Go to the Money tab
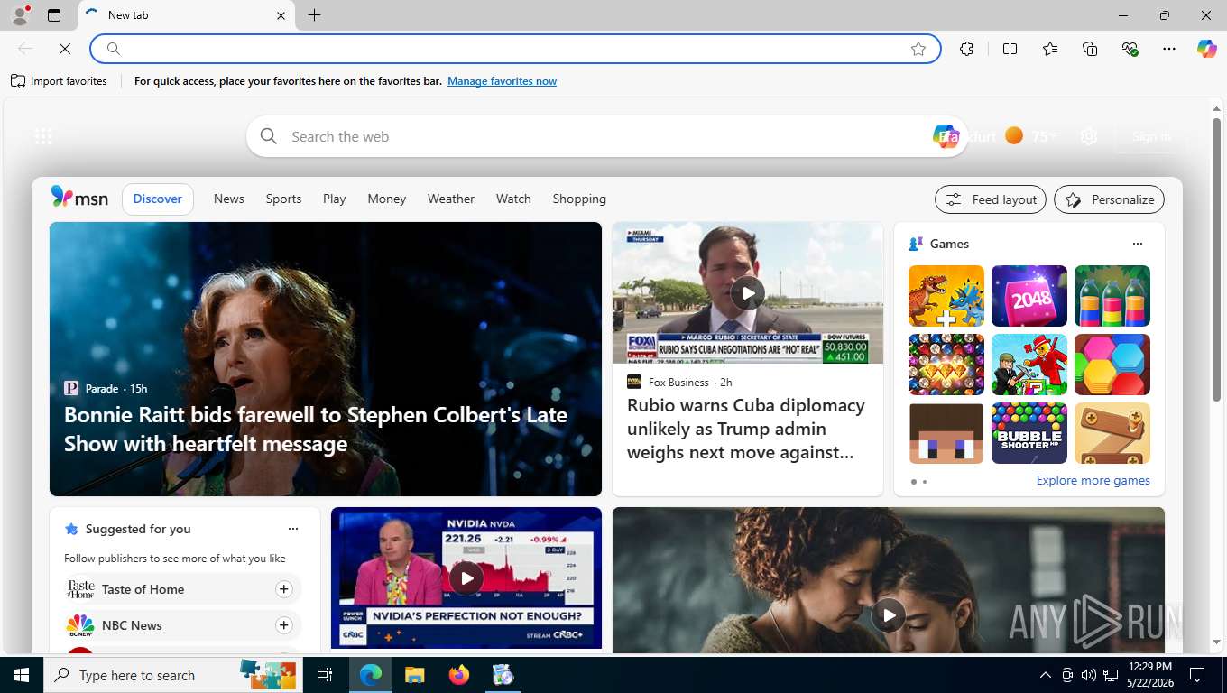This screenshot has width=1227, height=693. click(x=387, y=199)
